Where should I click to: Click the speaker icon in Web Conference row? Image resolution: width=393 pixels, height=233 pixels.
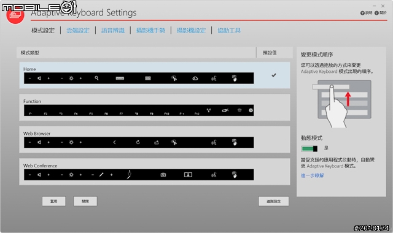tap(39, 175)
